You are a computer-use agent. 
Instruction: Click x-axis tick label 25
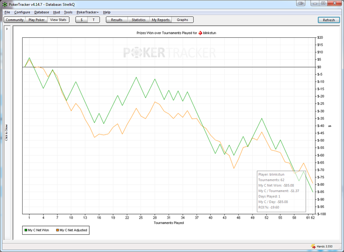tap(141, 218)
